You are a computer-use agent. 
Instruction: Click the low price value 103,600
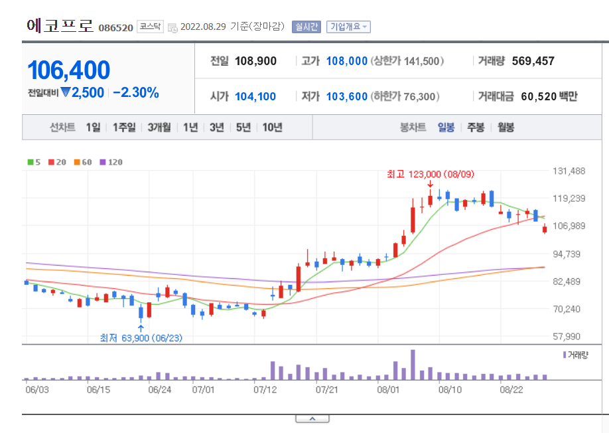(x=347, y=96)
